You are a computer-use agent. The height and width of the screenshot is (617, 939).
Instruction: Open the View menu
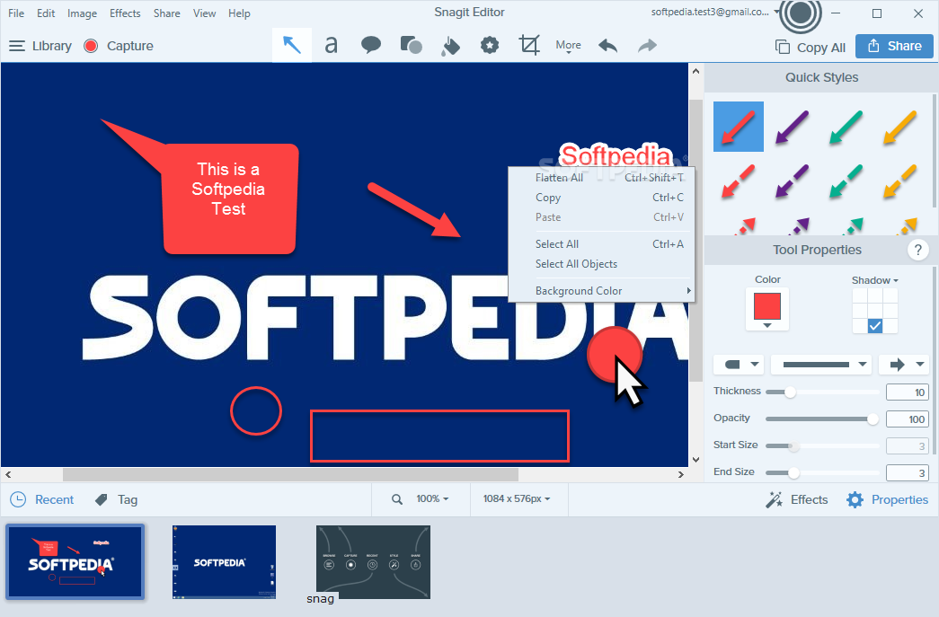point(204,13)
